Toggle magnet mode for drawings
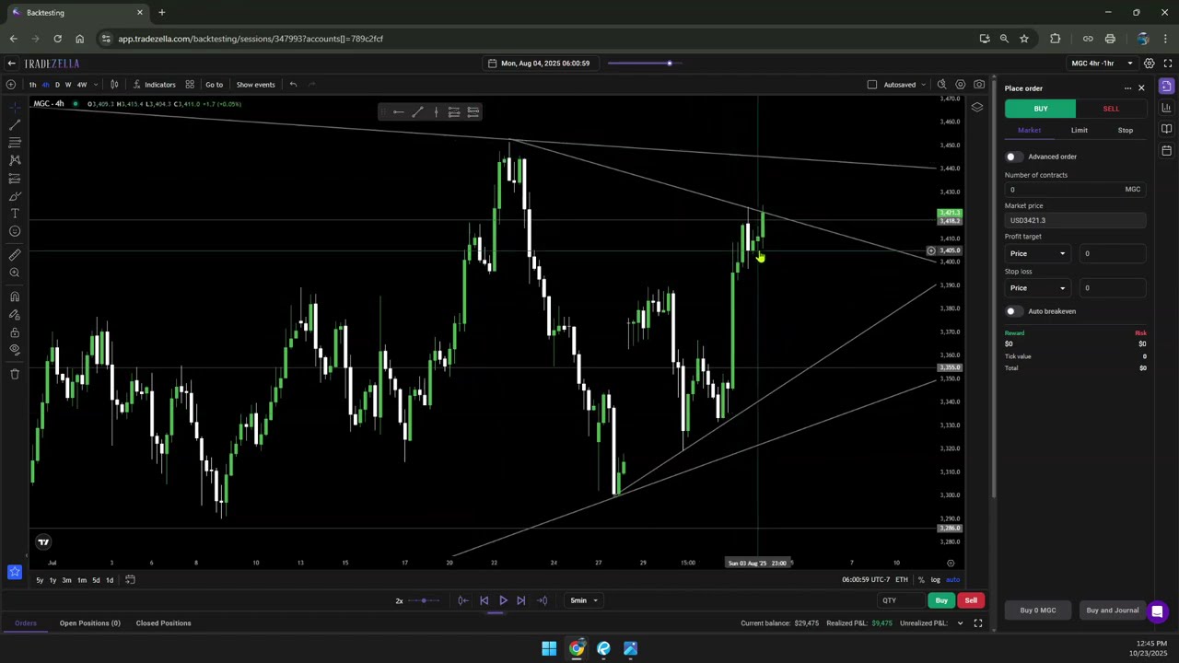The image size is (1179, 663). [15, 297]
